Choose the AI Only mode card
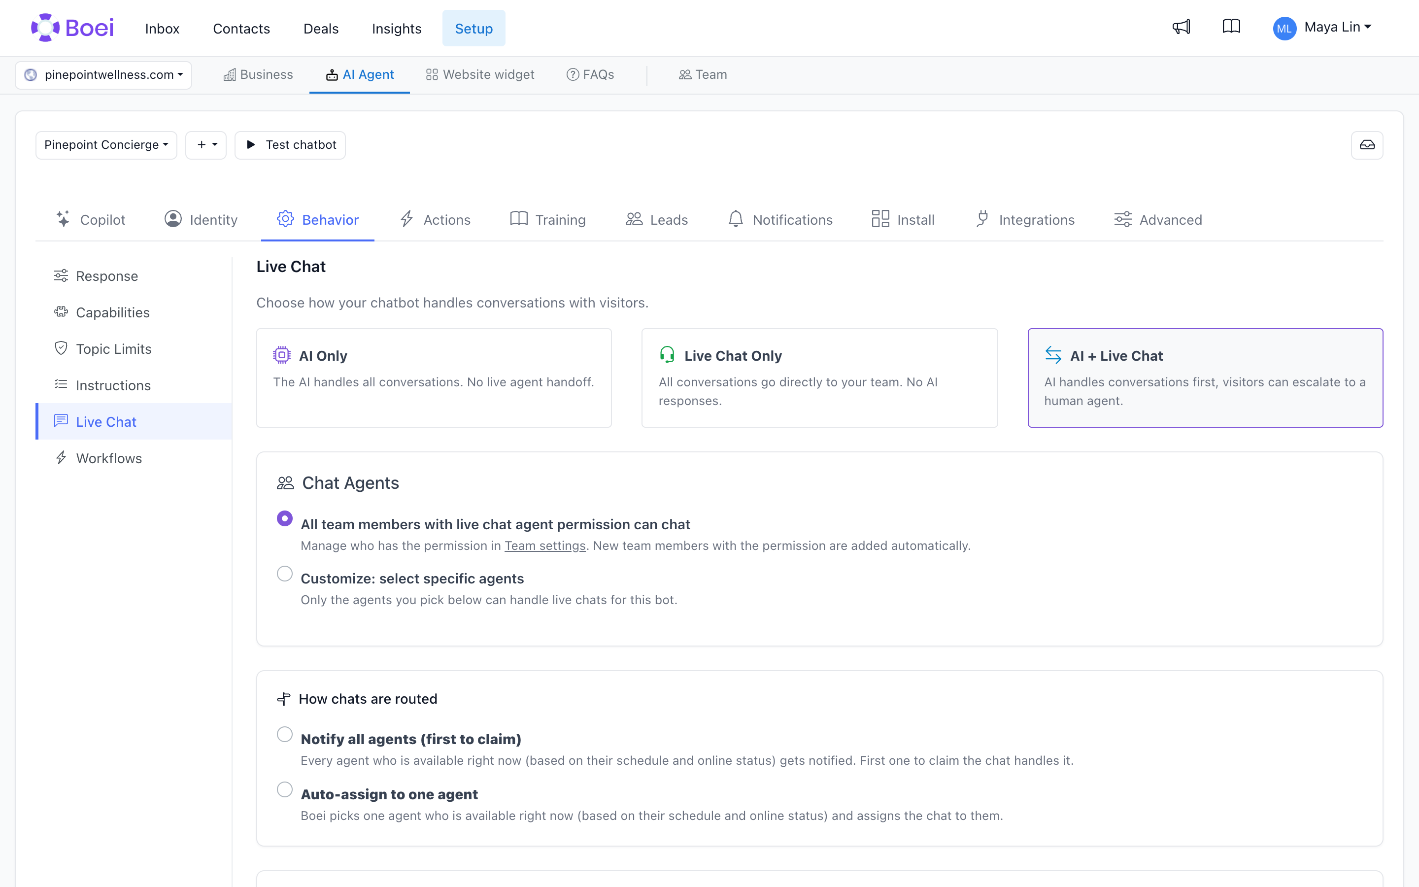The image size is (1419, 887). pyautogui.click(x=434, y=378)
